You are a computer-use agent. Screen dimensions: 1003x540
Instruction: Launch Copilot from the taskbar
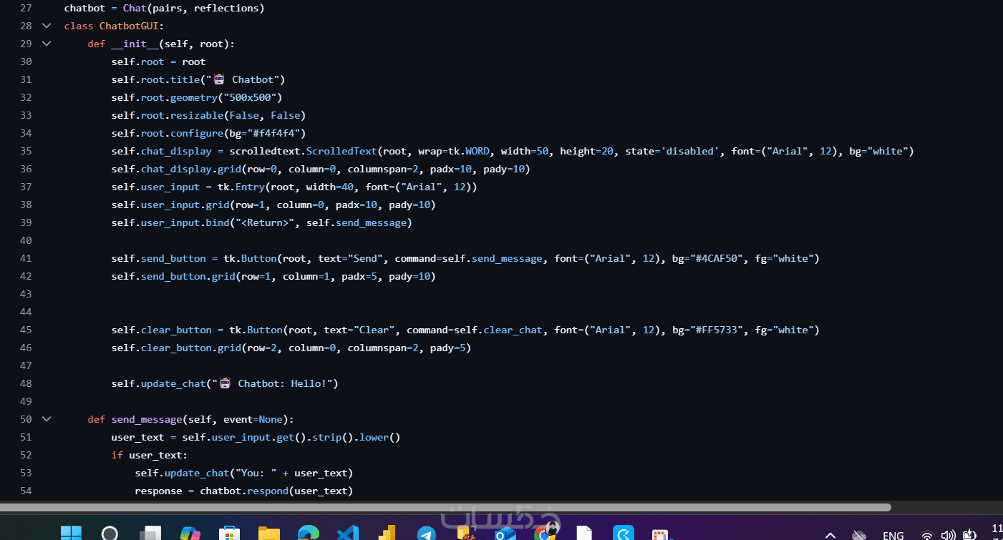(x=189, y=534)
